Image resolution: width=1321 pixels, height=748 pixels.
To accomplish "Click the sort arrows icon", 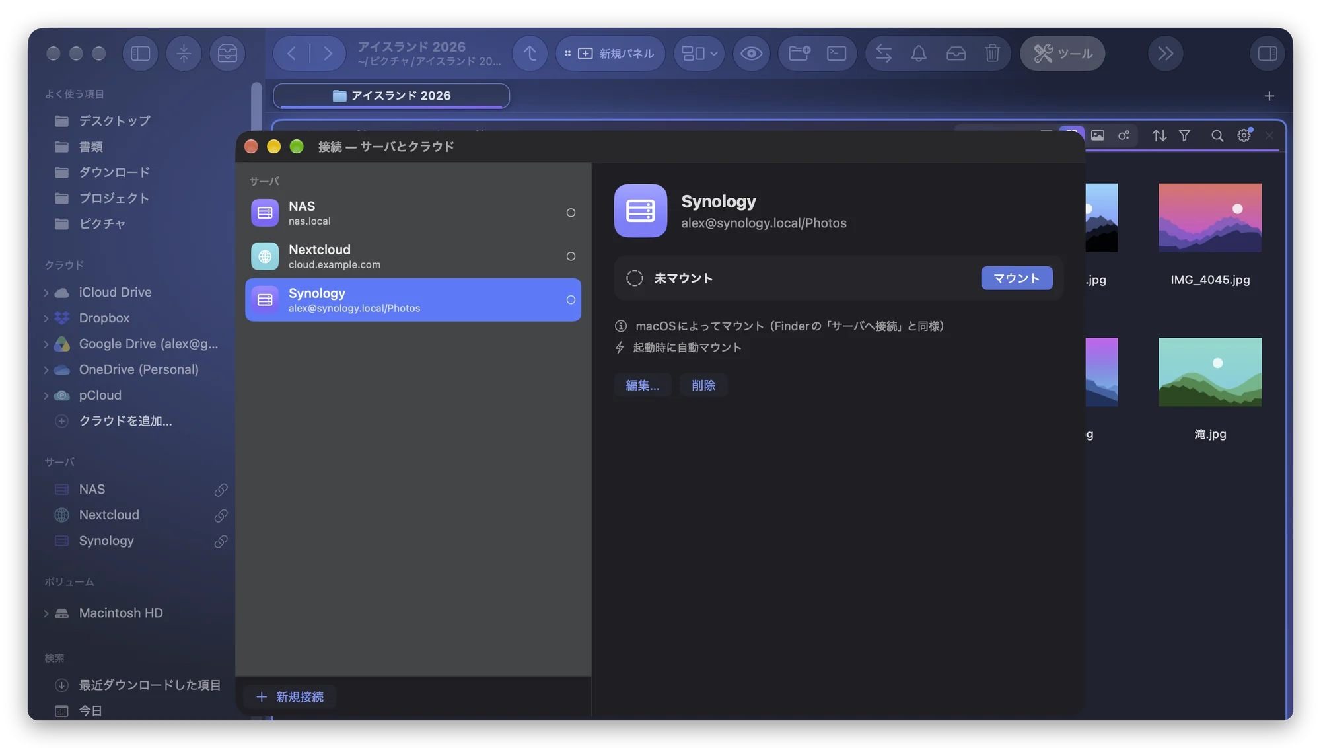I will tap(1159, 135).
